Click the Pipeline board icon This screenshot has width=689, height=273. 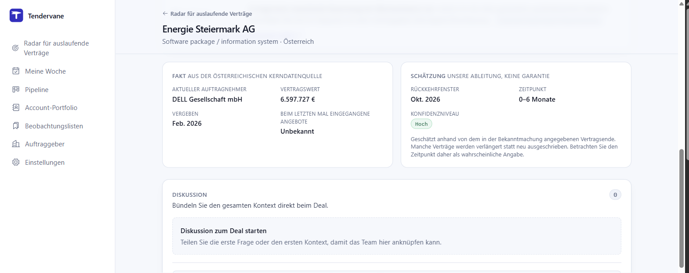[16, 89]
